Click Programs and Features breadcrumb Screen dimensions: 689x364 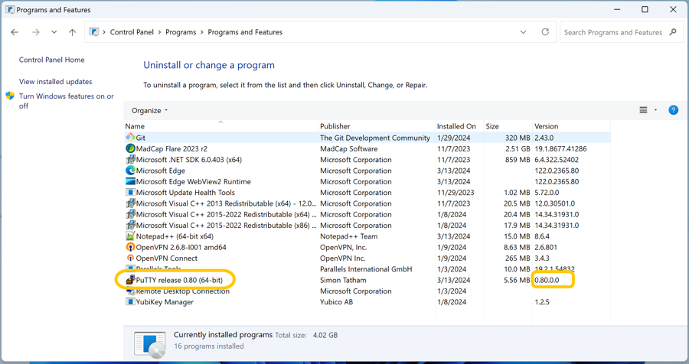click(245, 32)
